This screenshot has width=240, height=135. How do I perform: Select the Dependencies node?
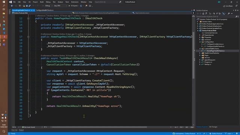(209, 35)
